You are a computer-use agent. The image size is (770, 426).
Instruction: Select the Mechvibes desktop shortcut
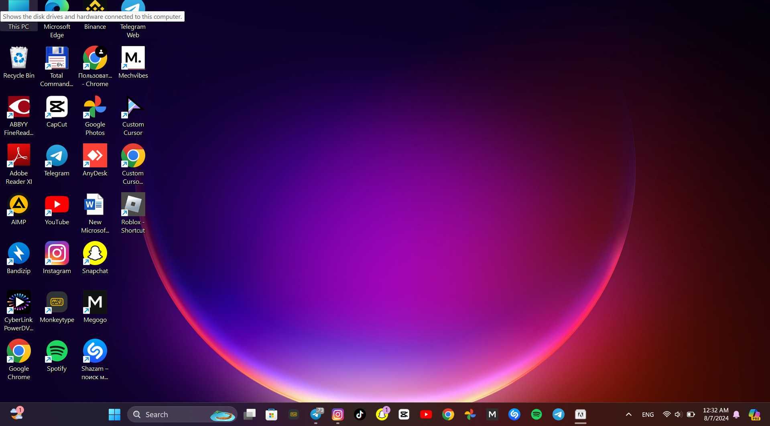point(133,62)
